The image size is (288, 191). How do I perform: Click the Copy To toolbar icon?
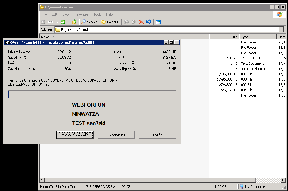(x=134, y=22)
